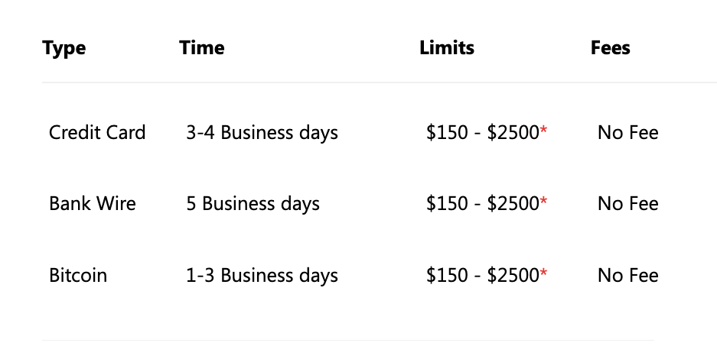Click the Limits column header
717x346 pixels.
coord(447,47)
